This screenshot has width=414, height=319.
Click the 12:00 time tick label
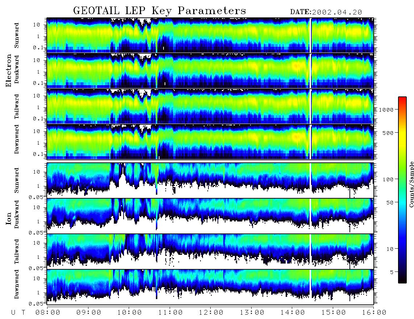211,312
